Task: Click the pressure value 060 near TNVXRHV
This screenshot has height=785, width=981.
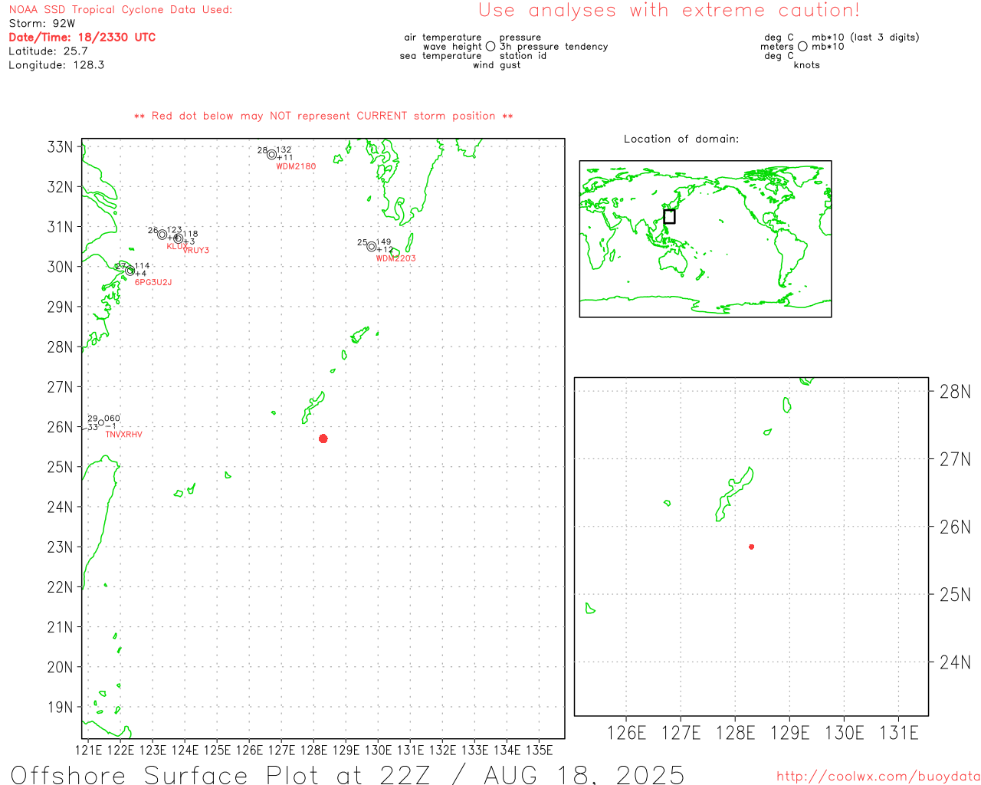Action: (113, 419)
